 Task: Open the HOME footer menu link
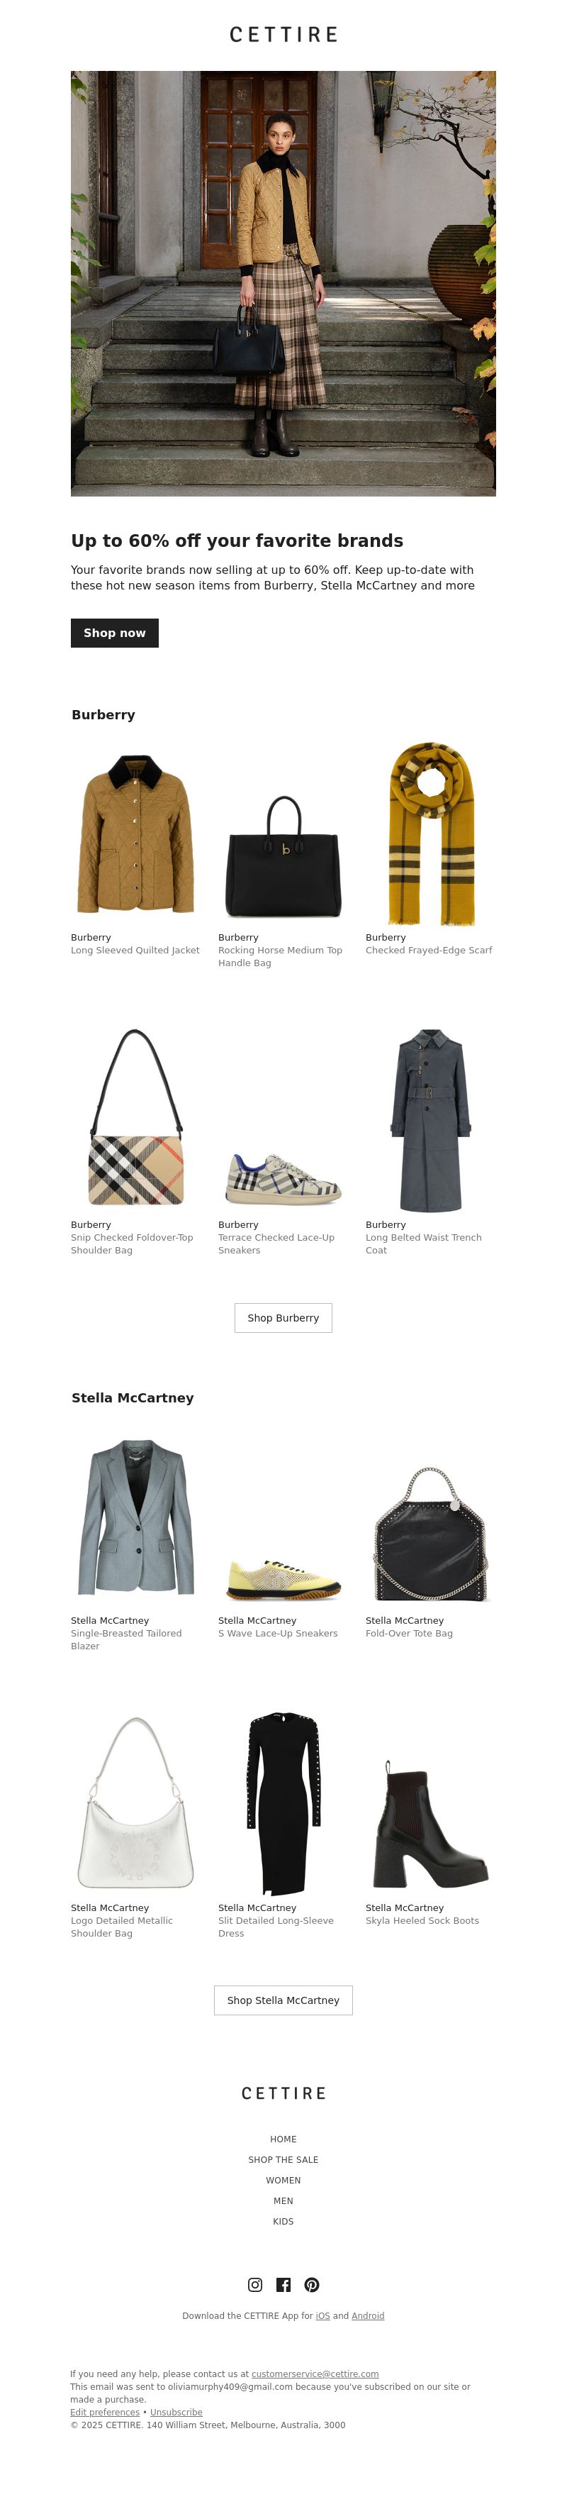(x=283, y=2139)
